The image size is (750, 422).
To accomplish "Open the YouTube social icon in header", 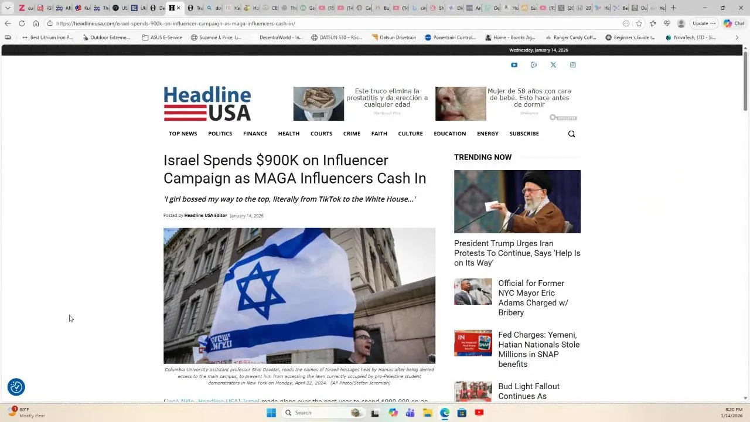I will tap(514, 65).
